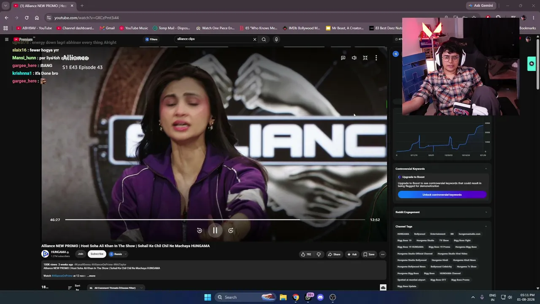Open Discord from the taskbar
The image size is (540, 304).
320,297
